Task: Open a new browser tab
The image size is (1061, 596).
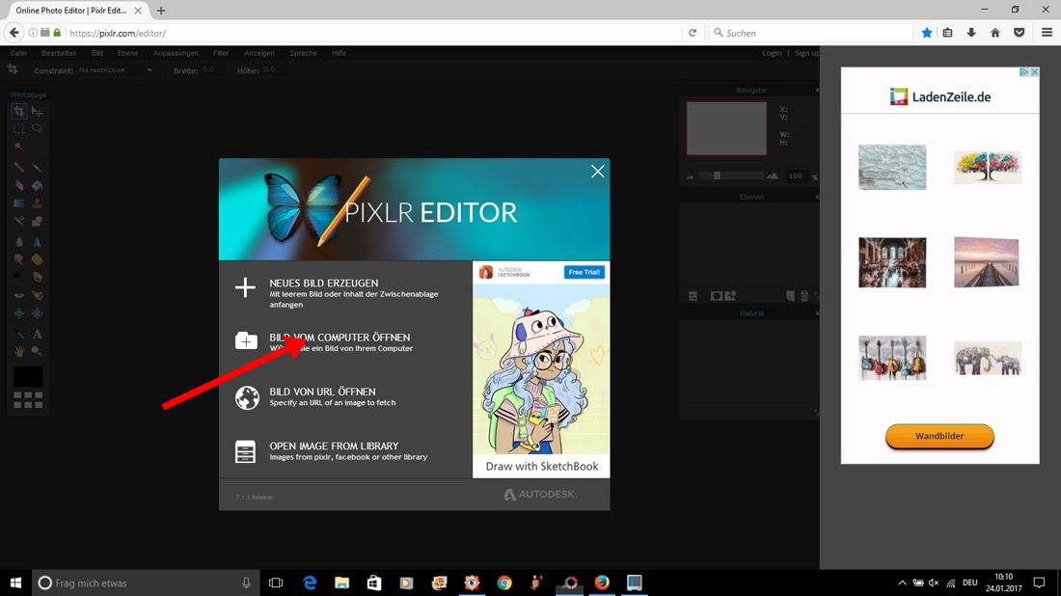Action: pos(161,11)
